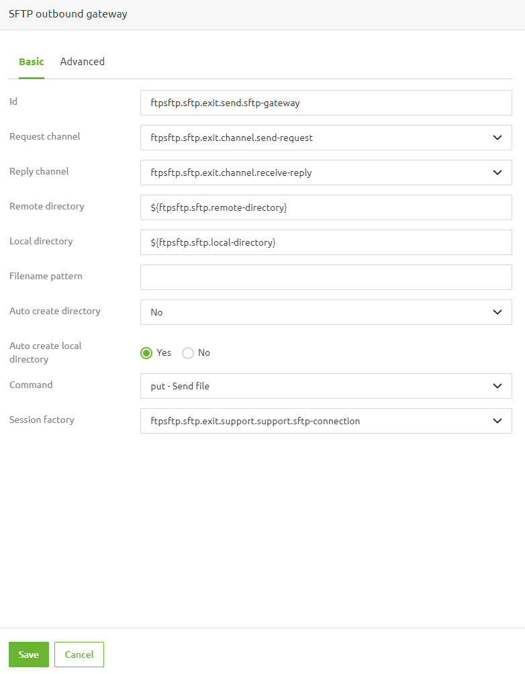Click the Reply channel chevron icon

click(497, 173)
